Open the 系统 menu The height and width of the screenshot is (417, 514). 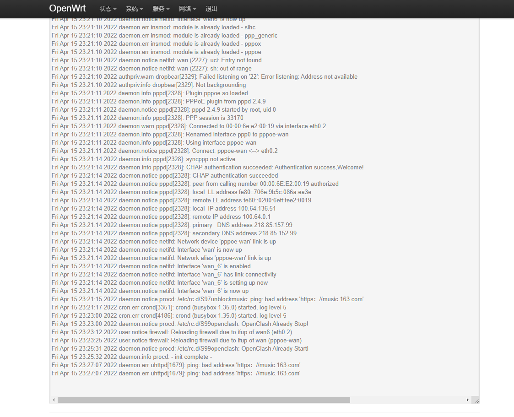(135, 9)
